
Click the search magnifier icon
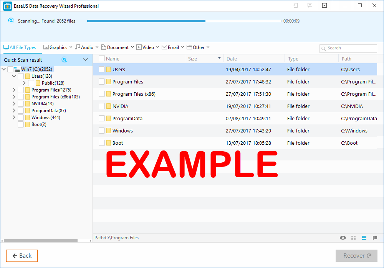click(323, 48)
